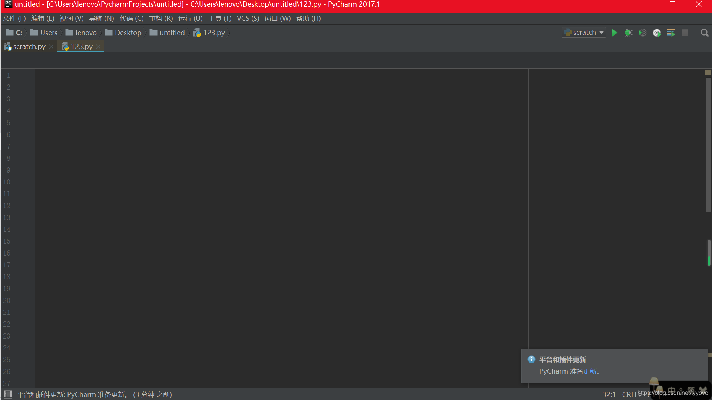Open the 代码 (C) menu
712x400 pixels.
(131, 18)
